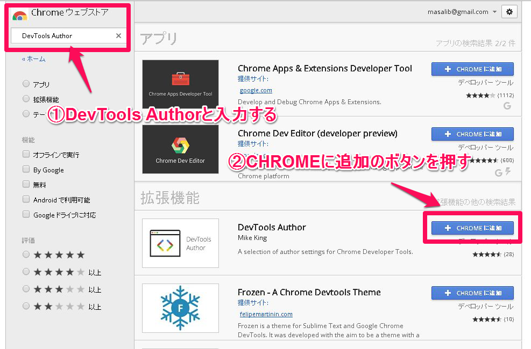Image resolution: width=531 pixels, height=349 pixels.
Task: Open Chrome Apps Developer Tool thumbnail
Action: pyautogui.click(x=180, y=84)
